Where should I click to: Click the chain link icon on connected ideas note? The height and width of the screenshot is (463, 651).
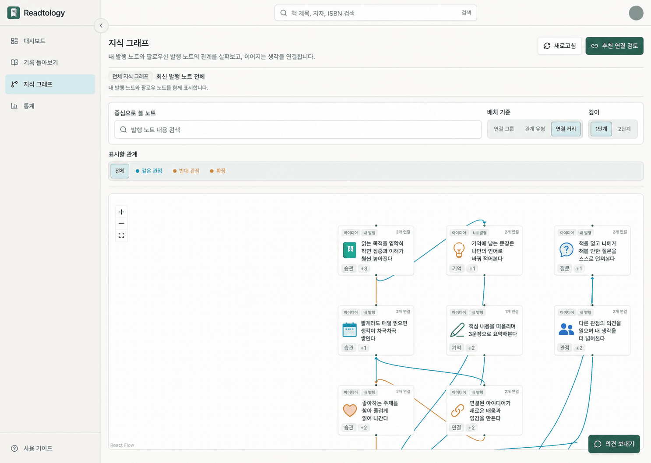[x=457, y=410]
